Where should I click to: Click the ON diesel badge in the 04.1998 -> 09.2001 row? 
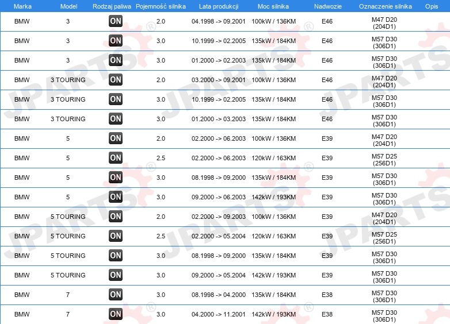pos(116,21)
